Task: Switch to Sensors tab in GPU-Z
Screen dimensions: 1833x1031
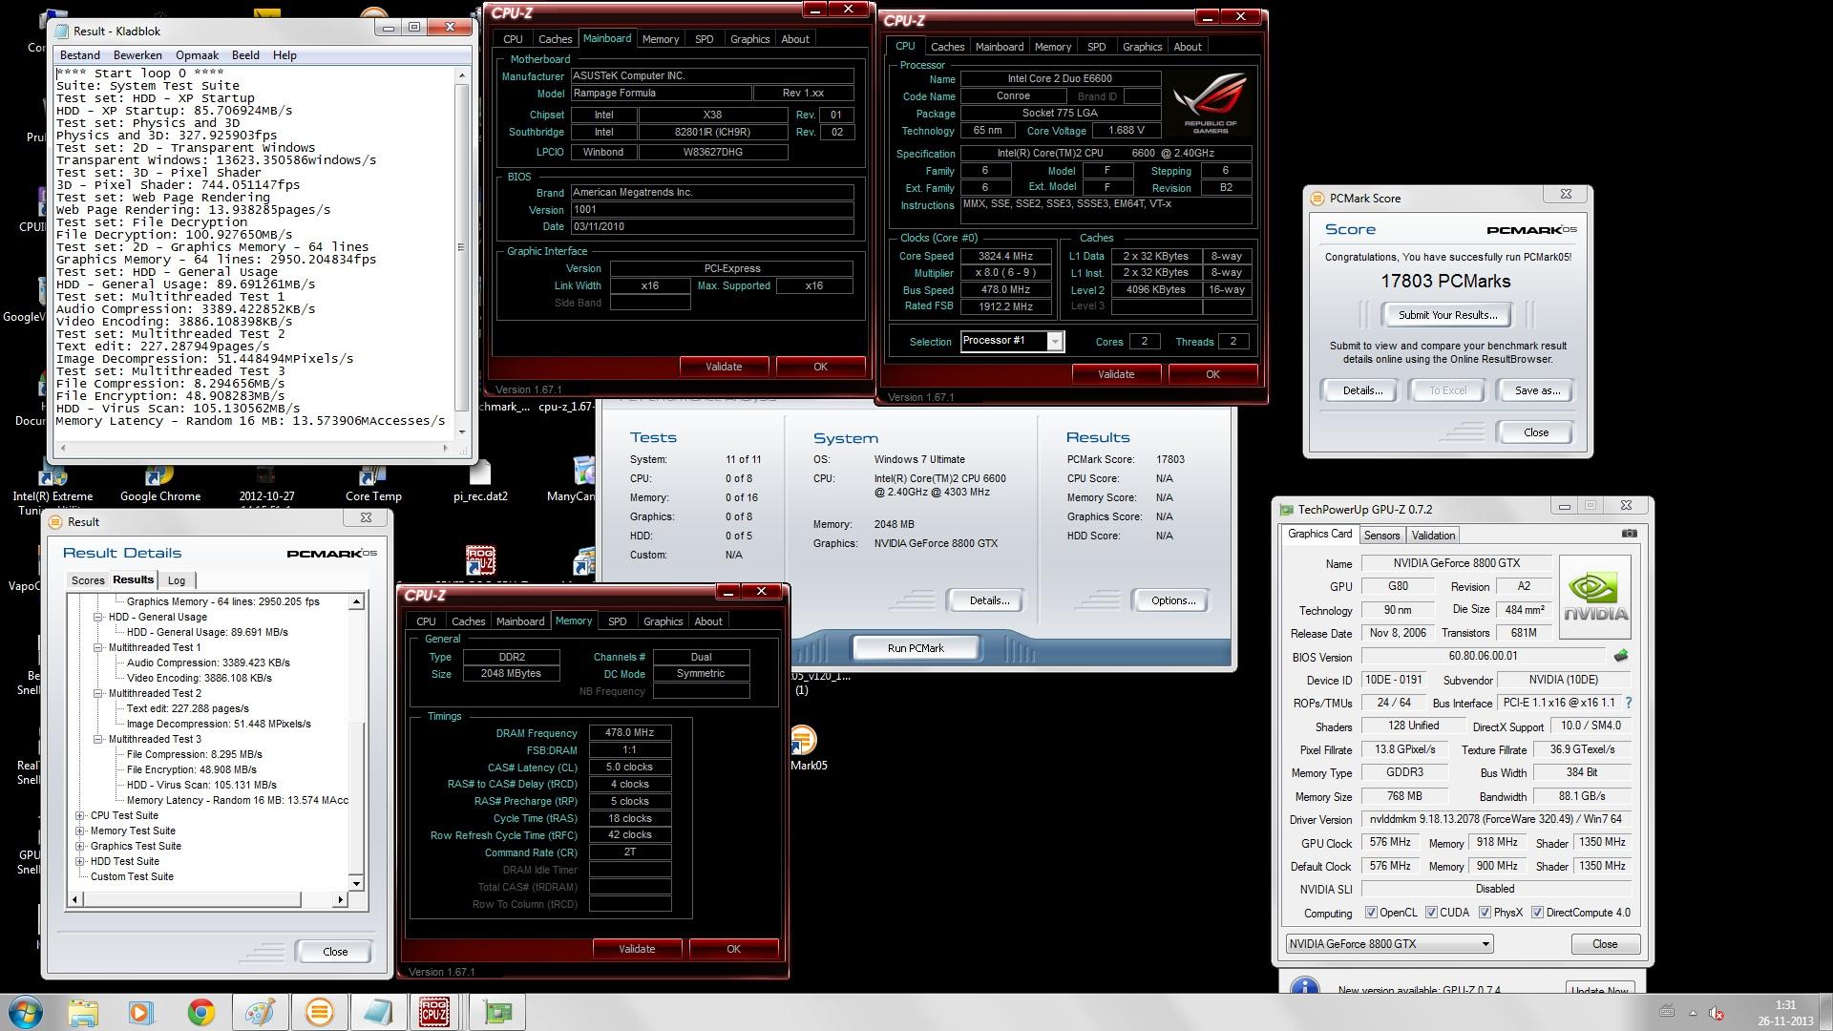Action: [1381, 536]
